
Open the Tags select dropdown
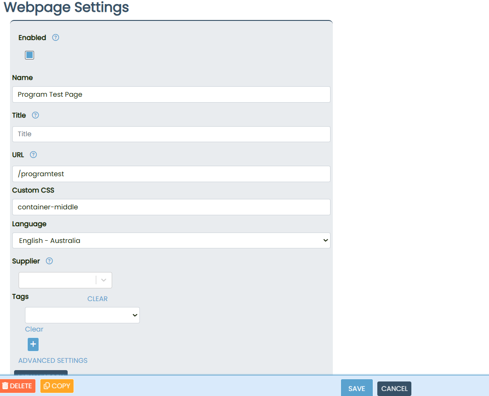82,315
